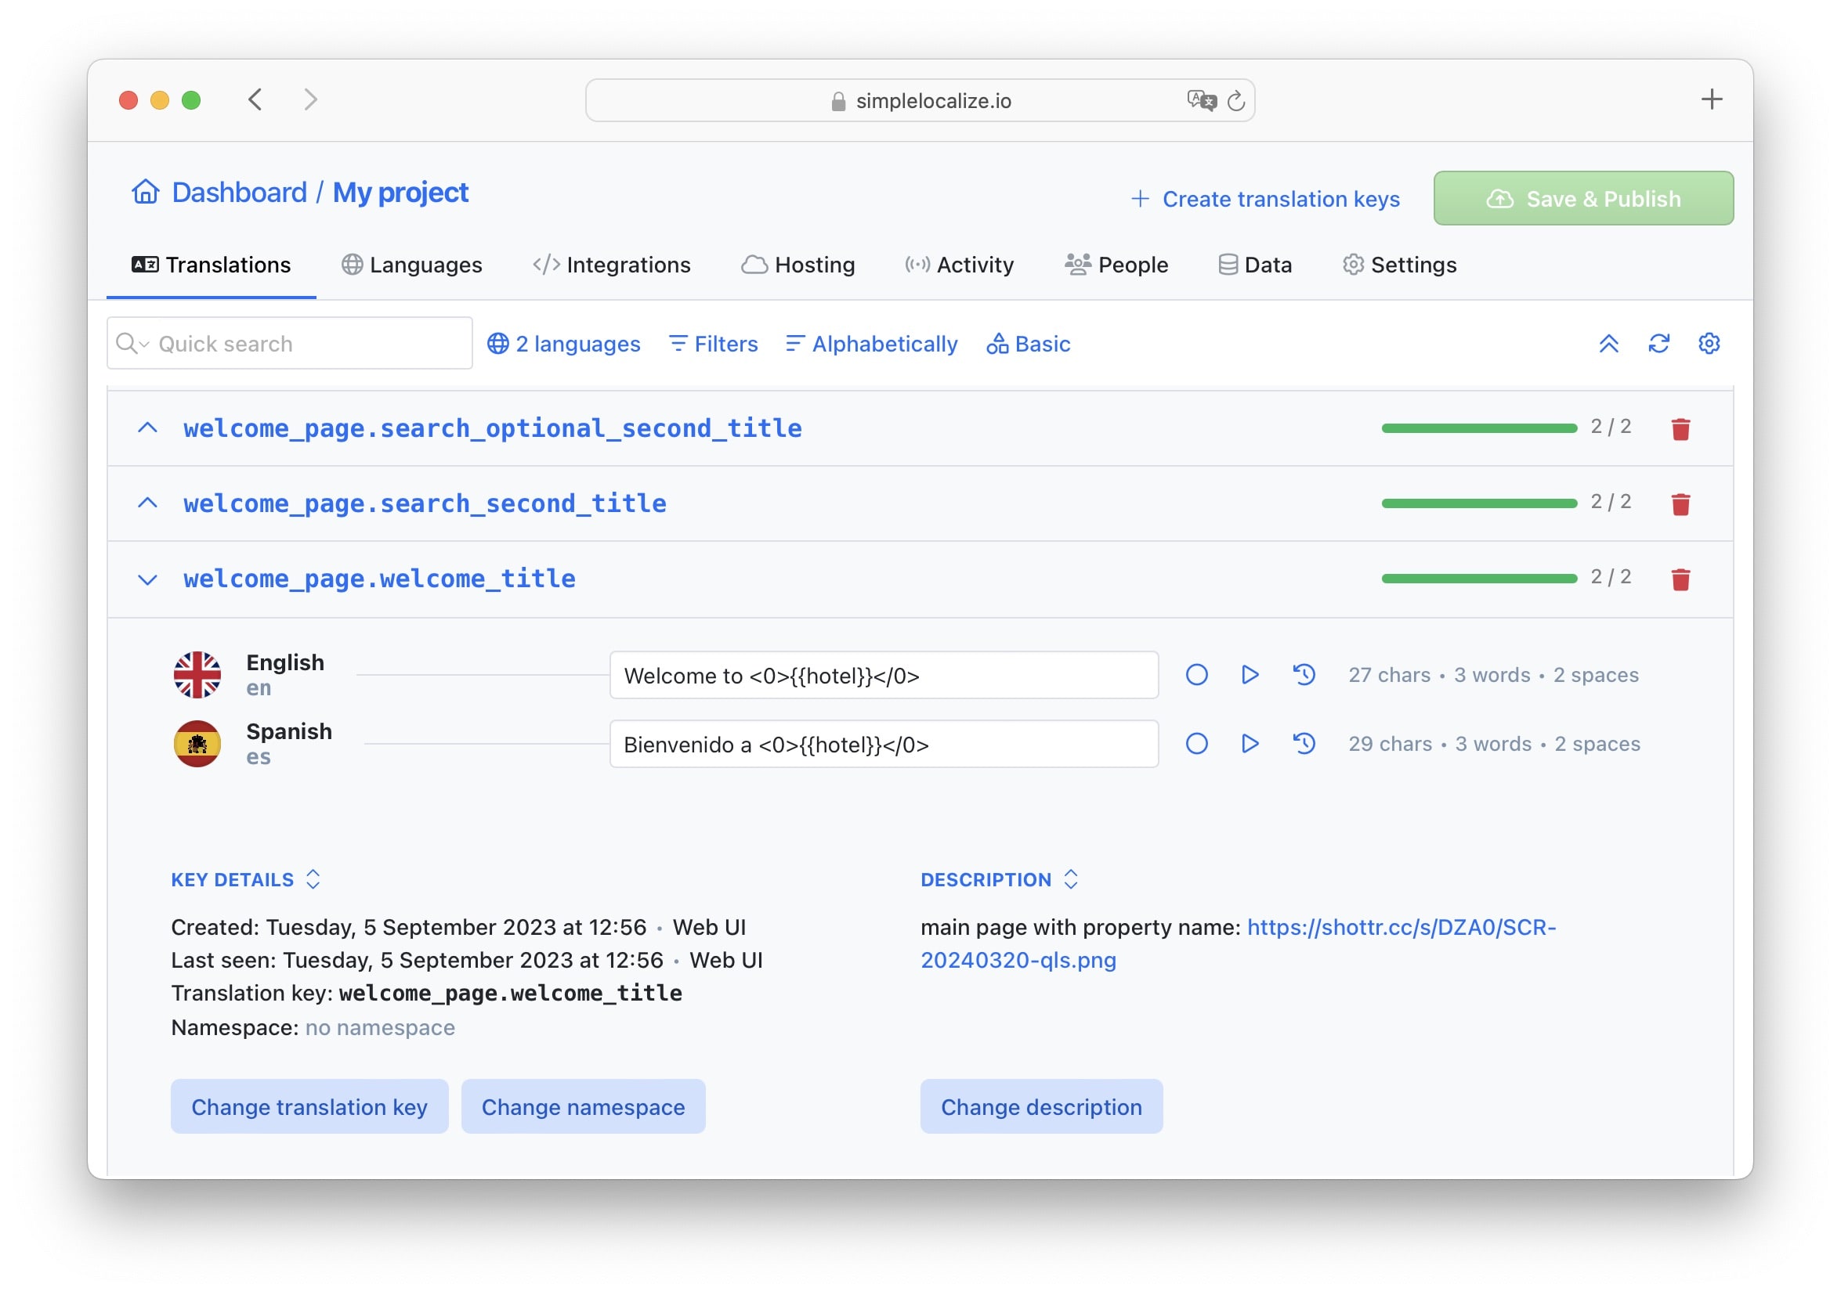Refresh translations list icon
Viewport: 1841px width, 1295px height.
pos(1658,344)
